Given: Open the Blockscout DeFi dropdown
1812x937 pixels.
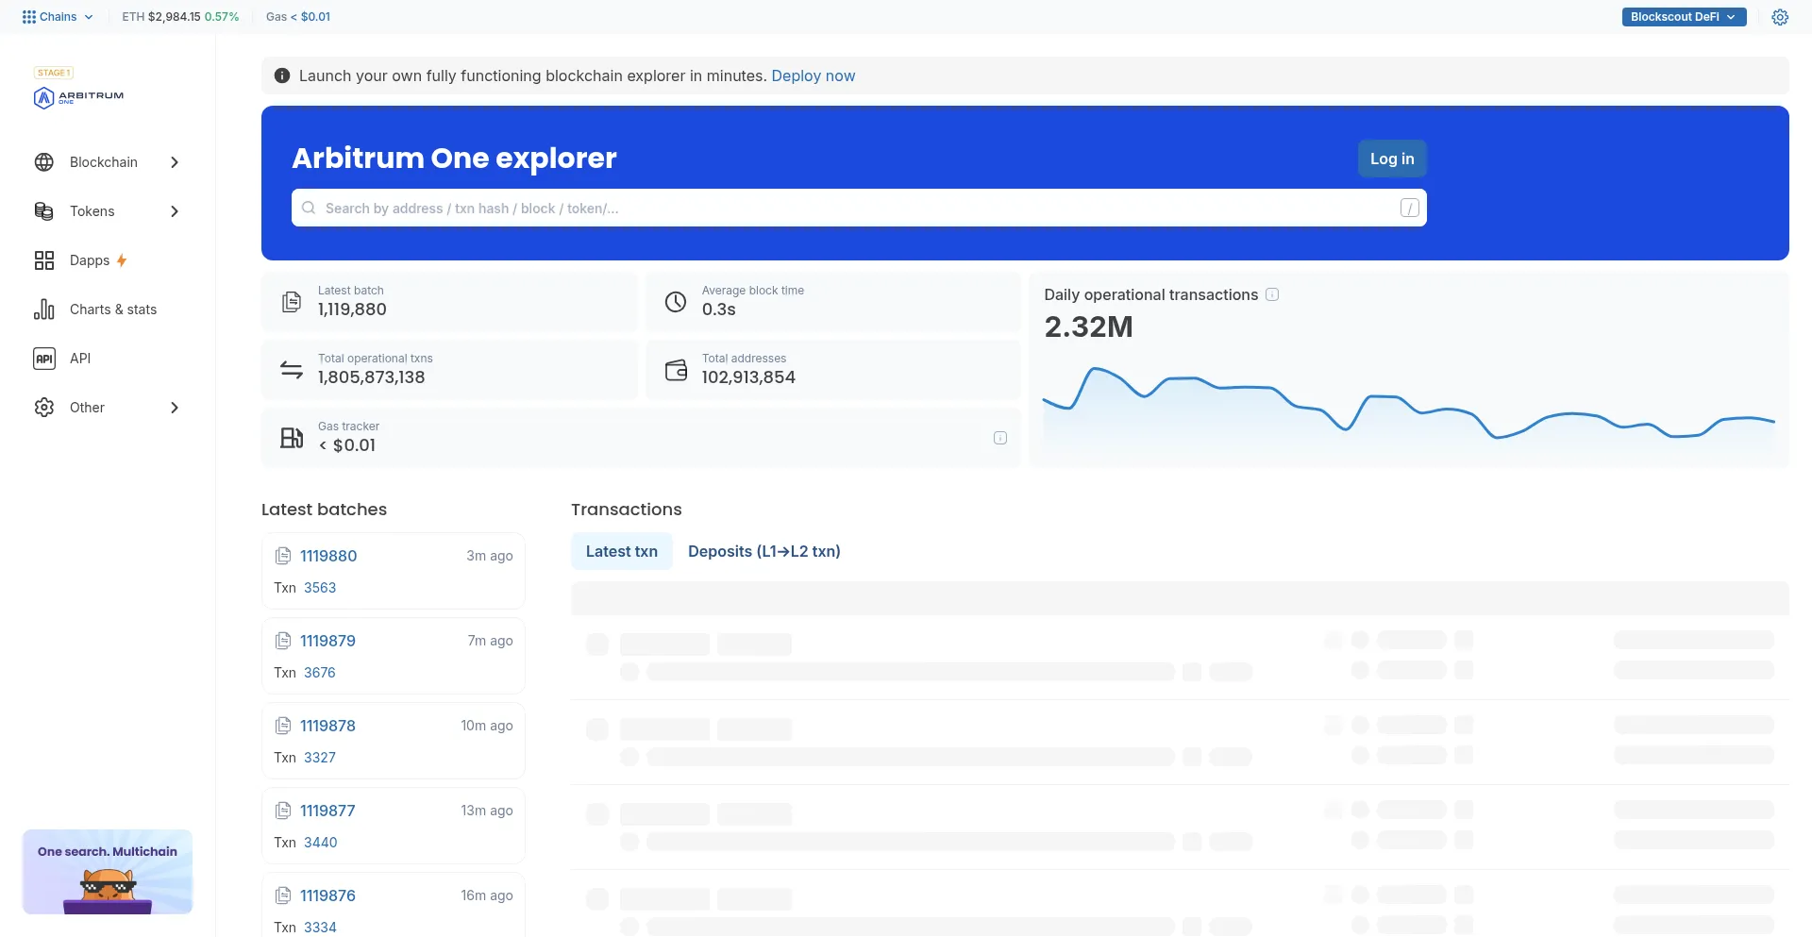Looking at the screenshot, I should pyautogui.click(x=1684, y=16).
